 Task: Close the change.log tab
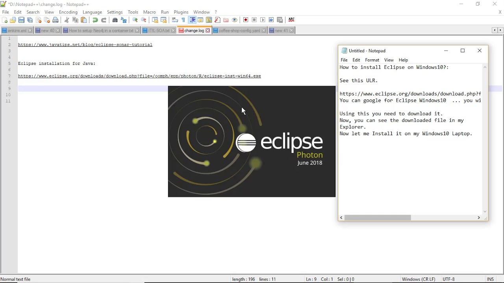pos(208,31)
